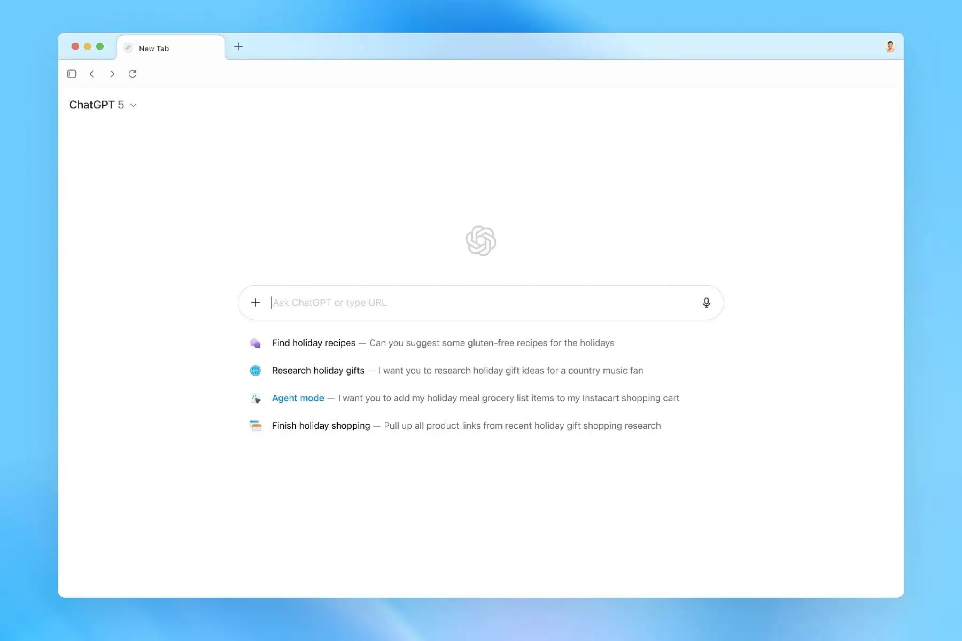Go back using the back arrow
Image resolution: width=962 pixels, height=641 pixels.
click(92, 74)
